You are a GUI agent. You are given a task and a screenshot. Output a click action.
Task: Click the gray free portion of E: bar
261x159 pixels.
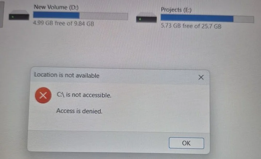pos(244,19)
